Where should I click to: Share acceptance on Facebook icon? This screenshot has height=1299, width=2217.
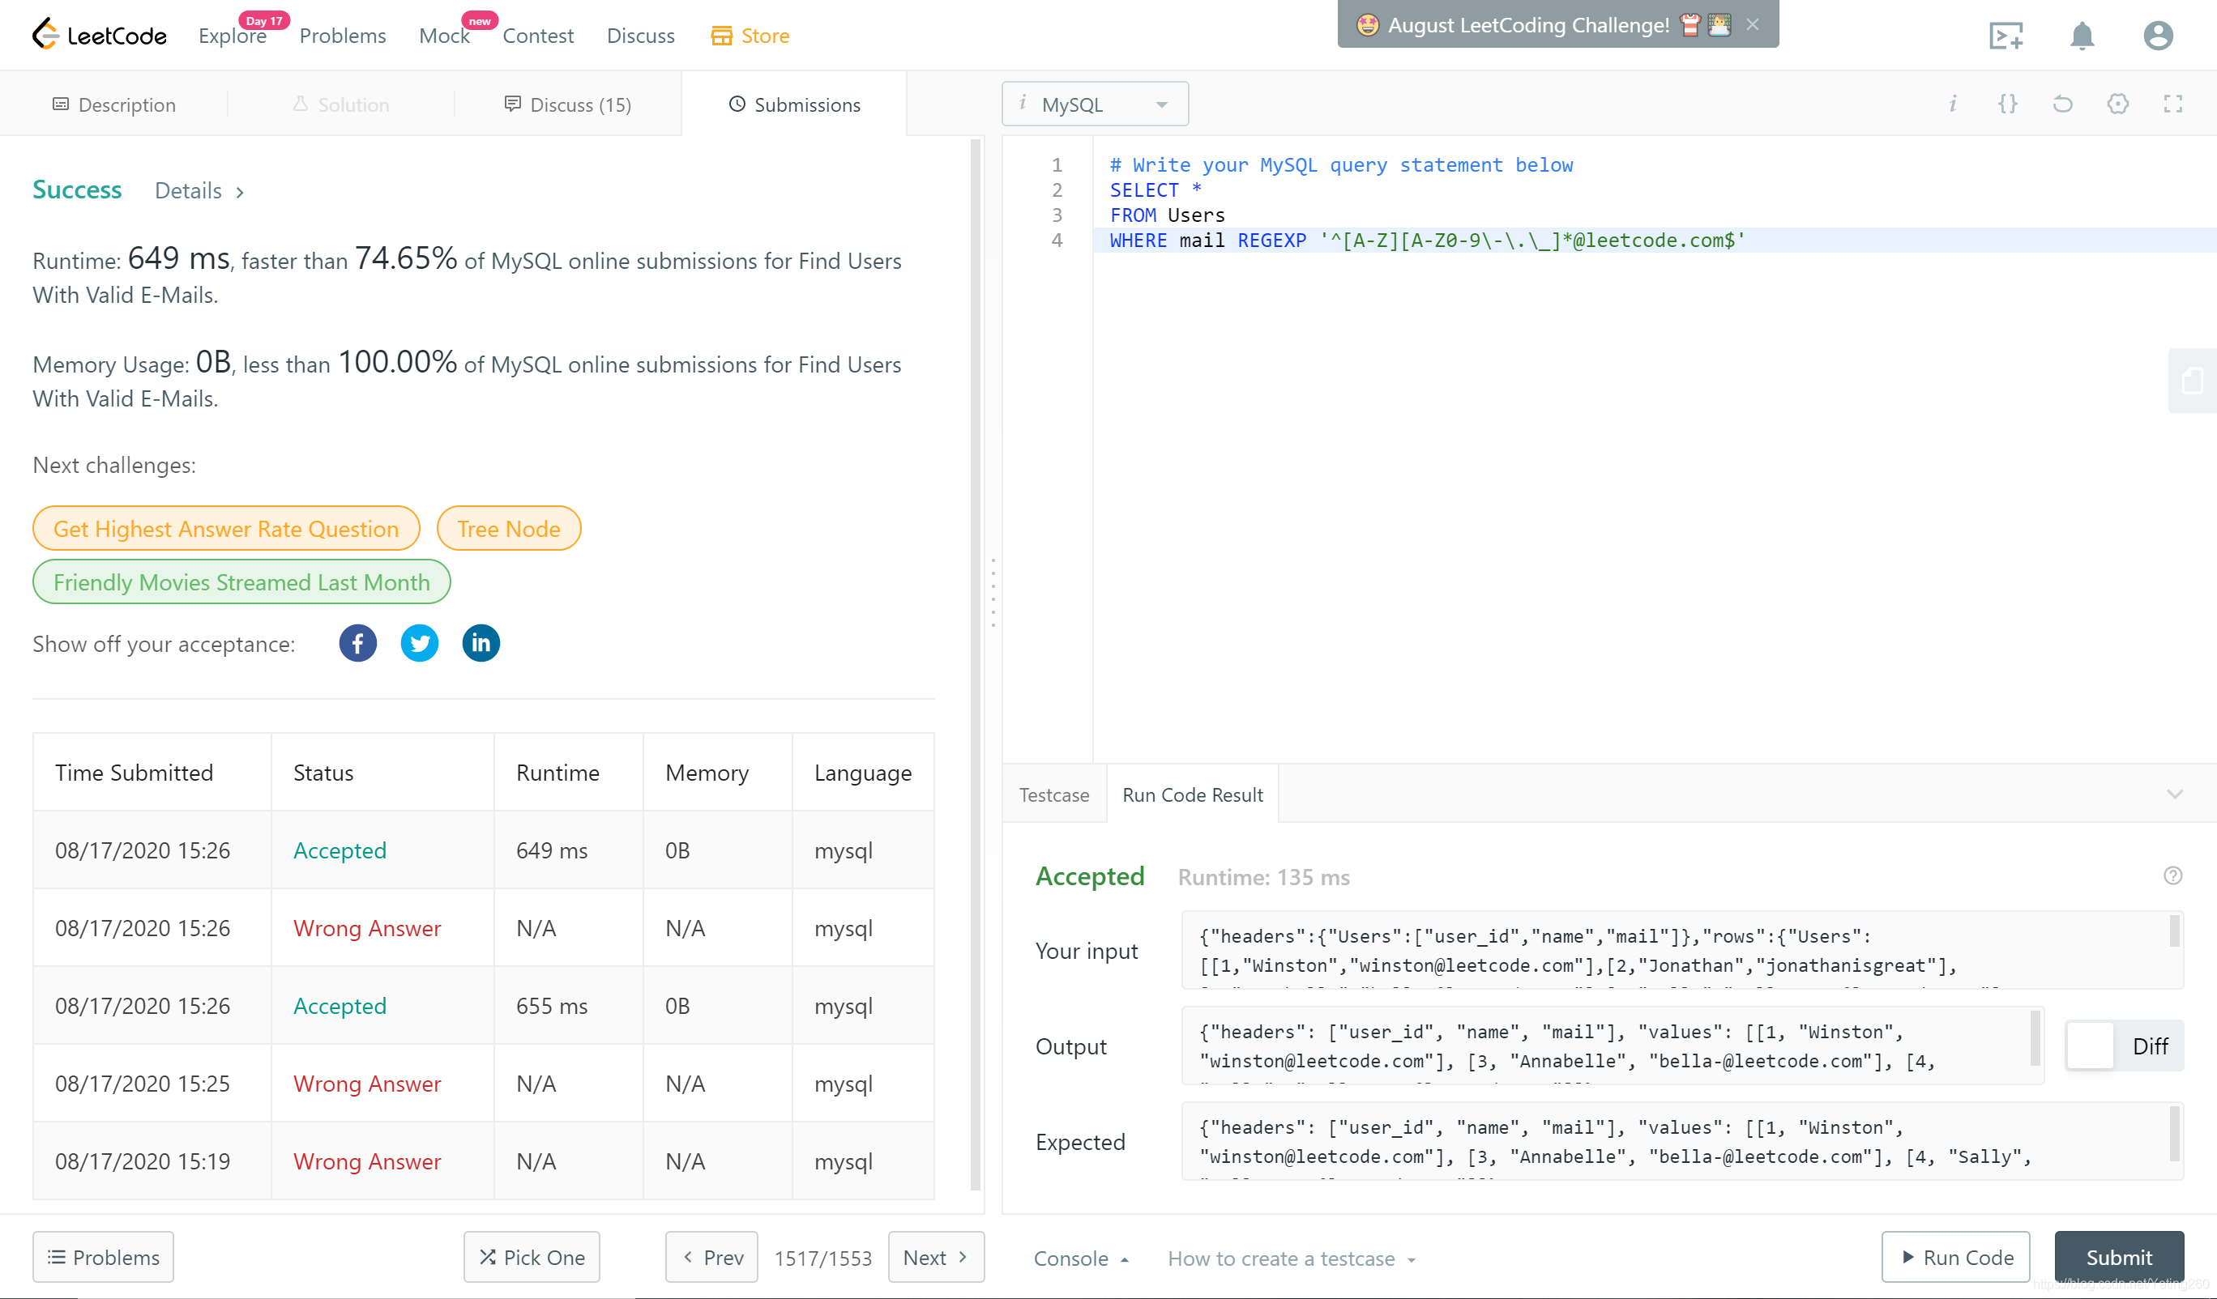tap(357, 644)
